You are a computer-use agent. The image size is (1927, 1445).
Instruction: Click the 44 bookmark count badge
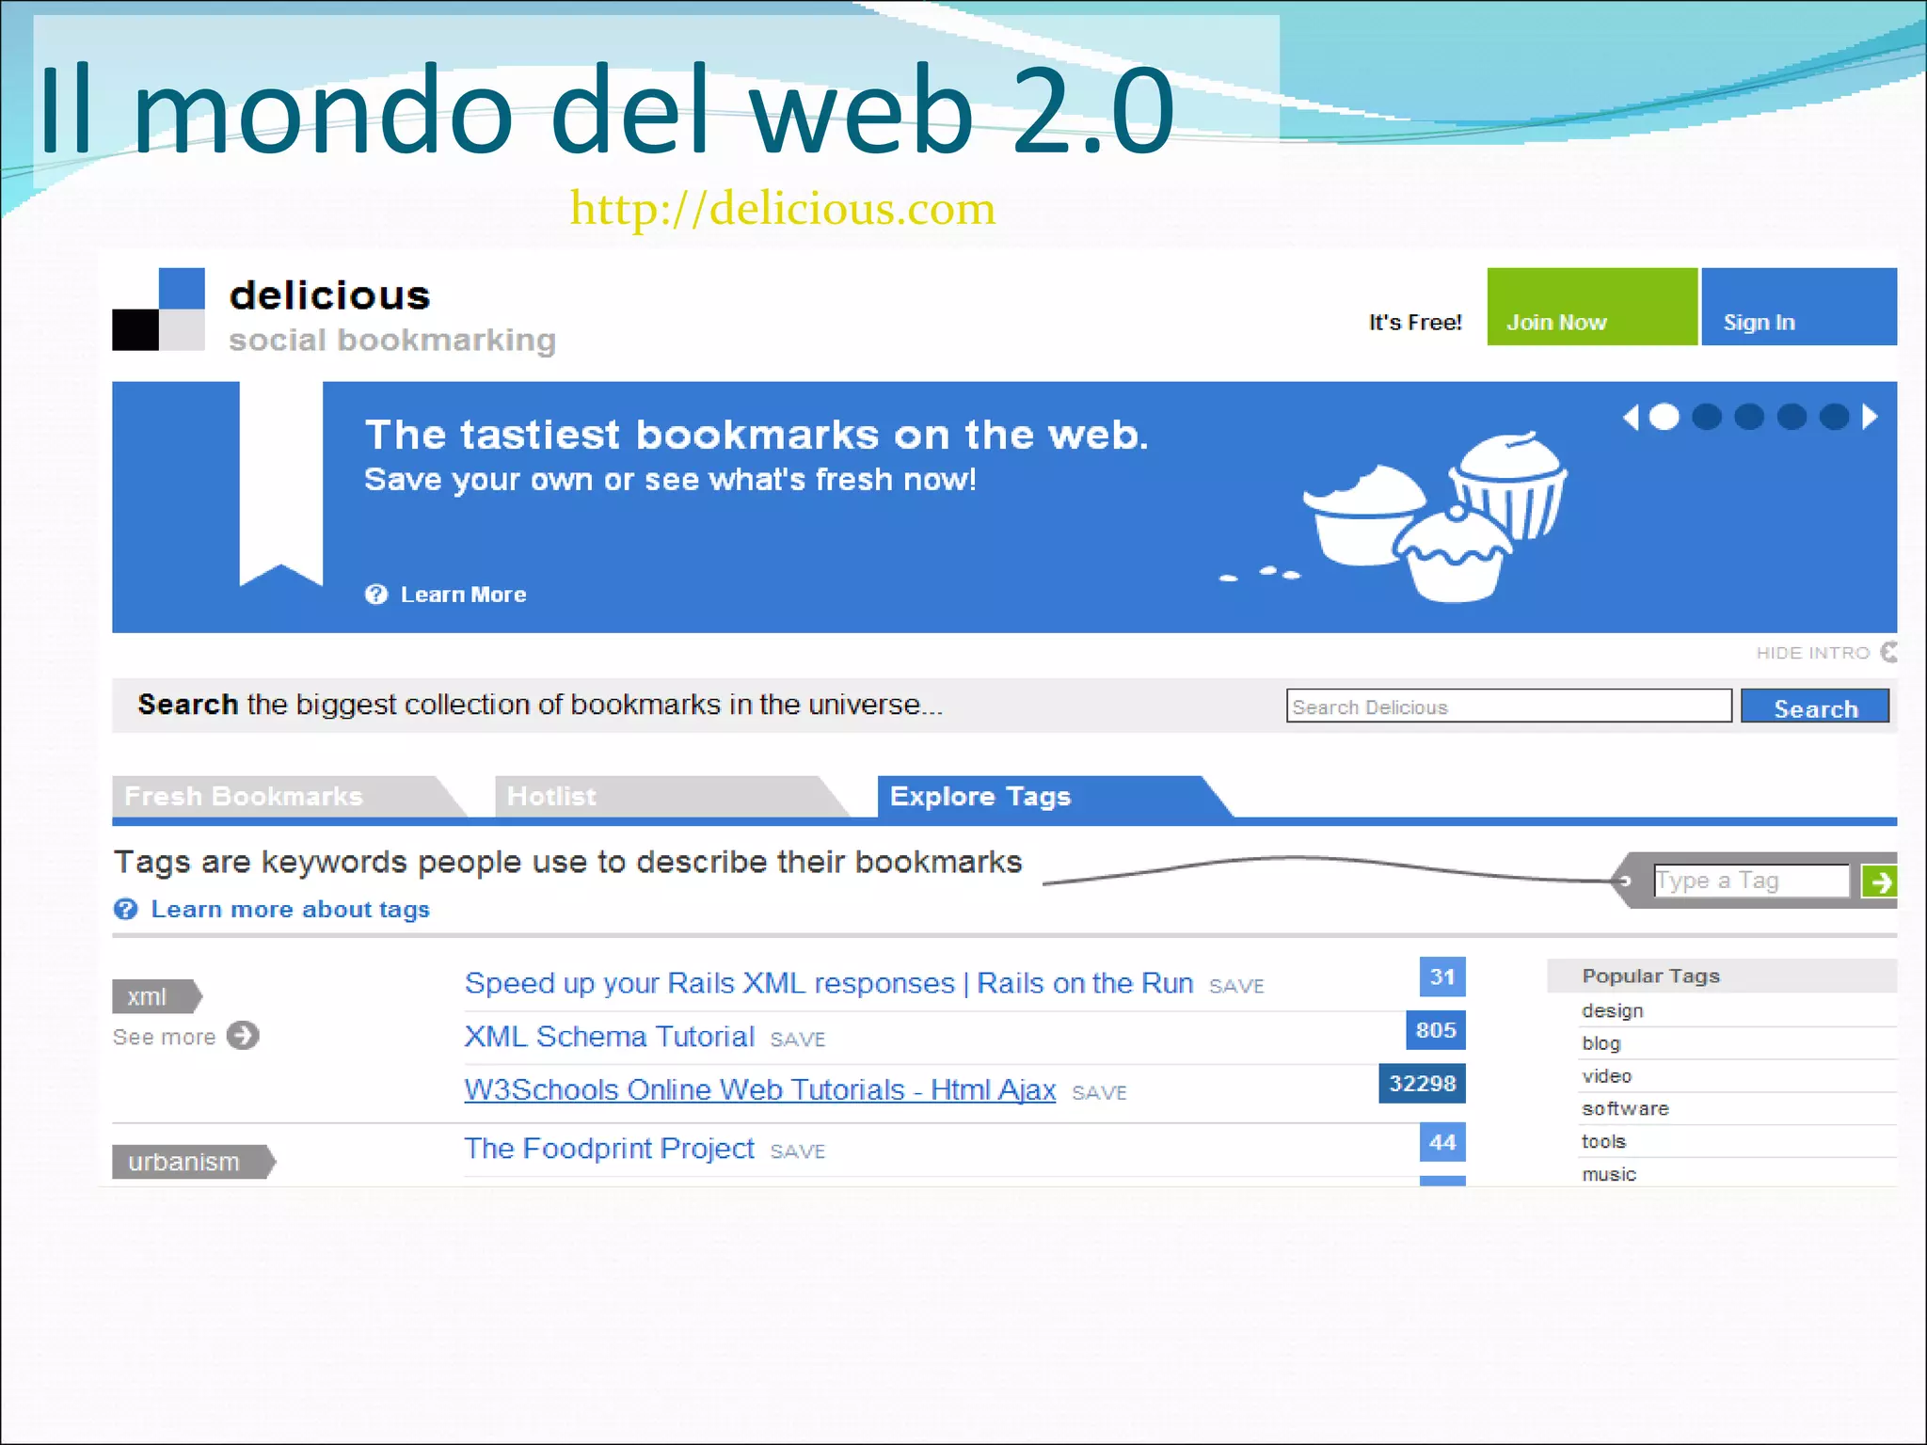pos(1442,1143)
